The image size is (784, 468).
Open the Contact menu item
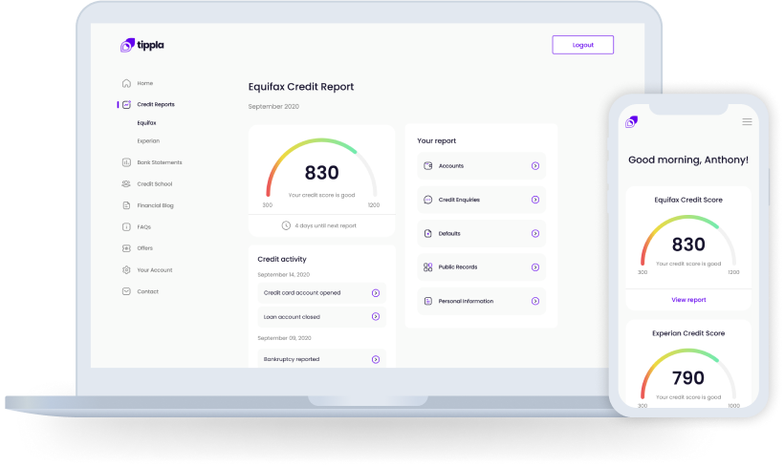147,291
